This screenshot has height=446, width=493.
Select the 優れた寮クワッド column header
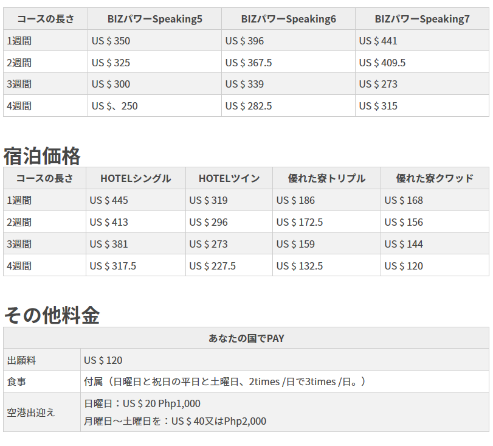435,178
